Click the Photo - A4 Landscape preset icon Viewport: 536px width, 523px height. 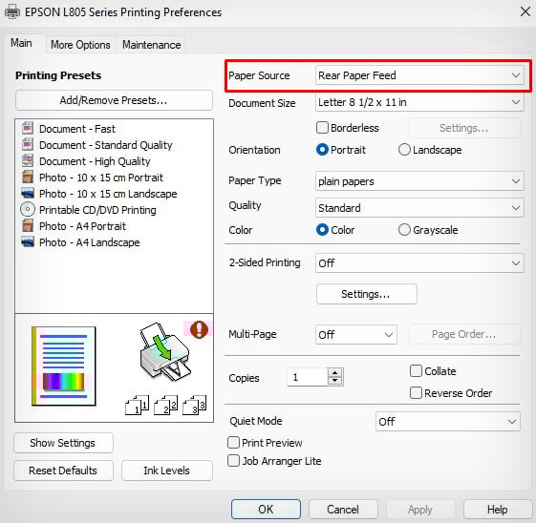pos(28,241)
